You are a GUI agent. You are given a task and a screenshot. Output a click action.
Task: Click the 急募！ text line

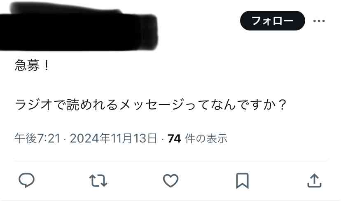tap(32, 65)
